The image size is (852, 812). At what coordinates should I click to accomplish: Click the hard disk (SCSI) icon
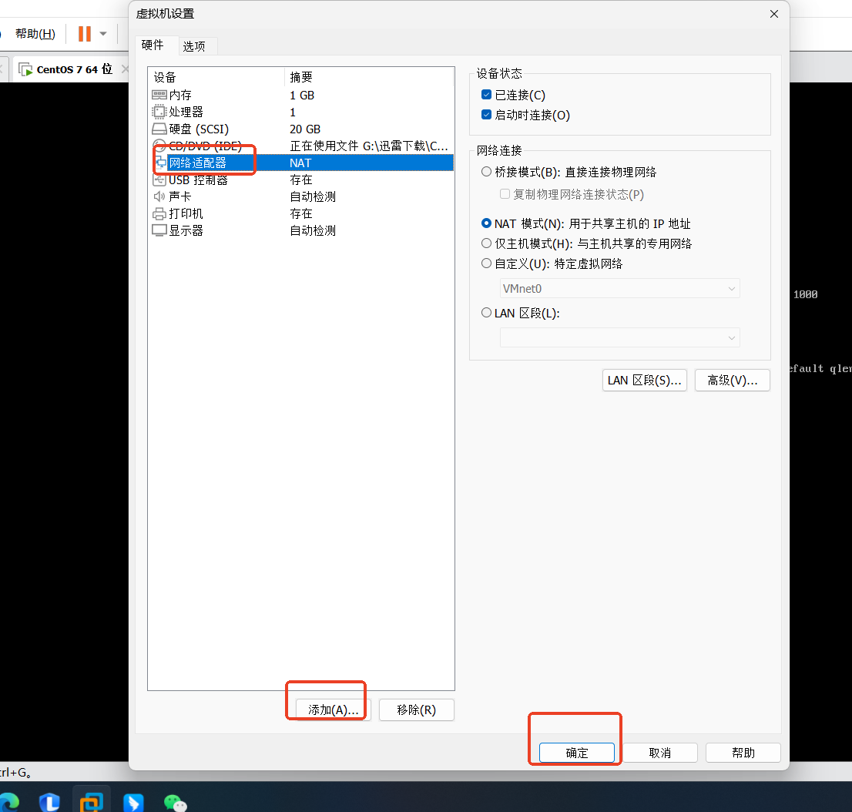(159, 129)
